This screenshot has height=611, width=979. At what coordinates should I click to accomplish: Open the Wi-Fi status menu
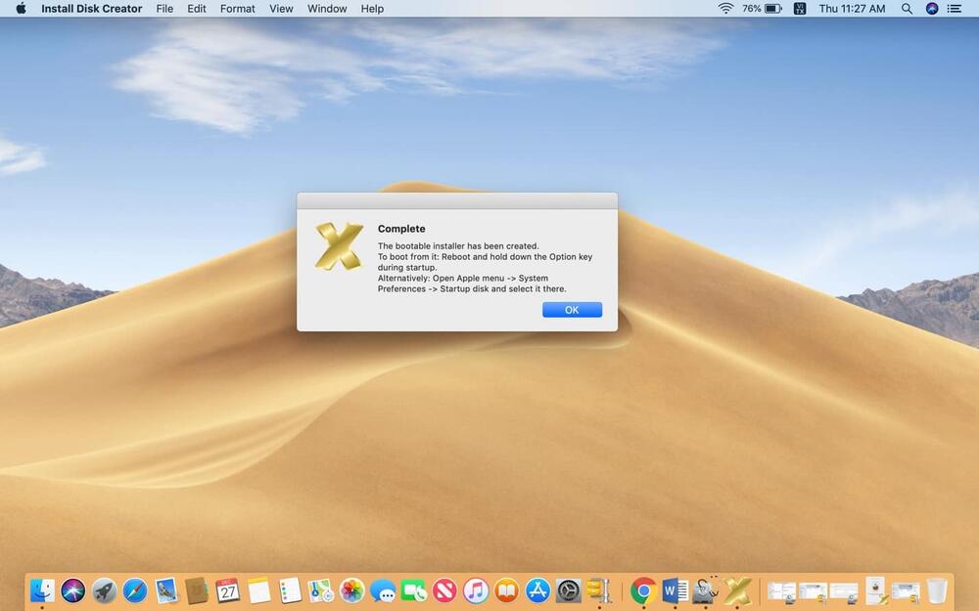[x=725, y=9]
